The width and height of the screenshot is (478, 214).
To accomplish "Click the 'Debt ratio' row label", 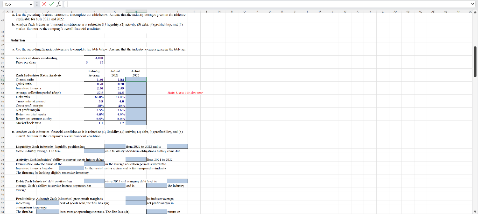I will click(23, 96).
